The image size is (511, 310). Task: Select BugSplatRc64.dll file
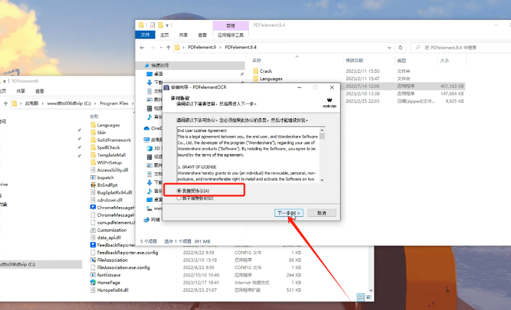[x=115, y=192]
